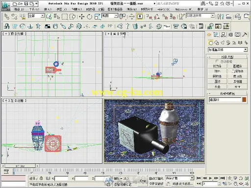The image size is (251, 188).
Task: Click the 关键点过滤器 Key Filters button
Action: tap(182, 184)
